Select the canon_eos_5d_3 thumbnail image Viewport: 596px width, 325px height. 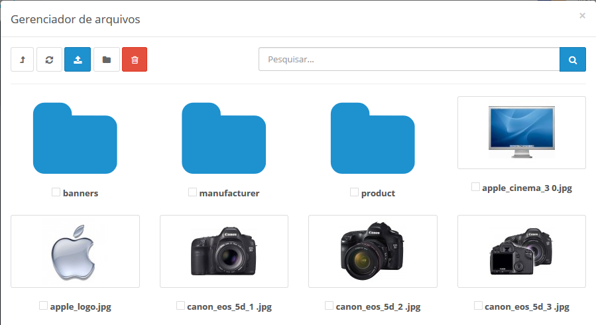tap(522, 251)
